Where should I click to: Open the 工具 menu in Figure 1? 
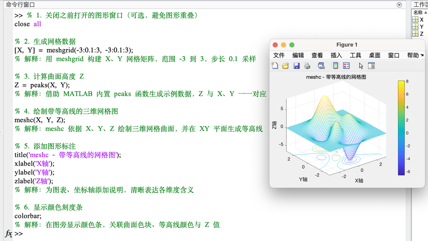355,55
